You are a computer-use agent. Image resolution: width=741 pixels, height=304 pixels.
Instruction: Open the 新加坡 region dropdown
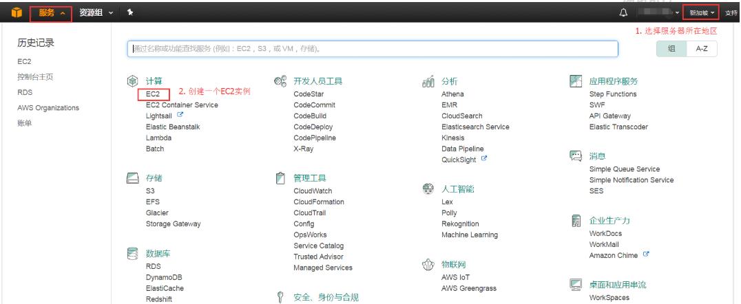click(x=701, y=13)
